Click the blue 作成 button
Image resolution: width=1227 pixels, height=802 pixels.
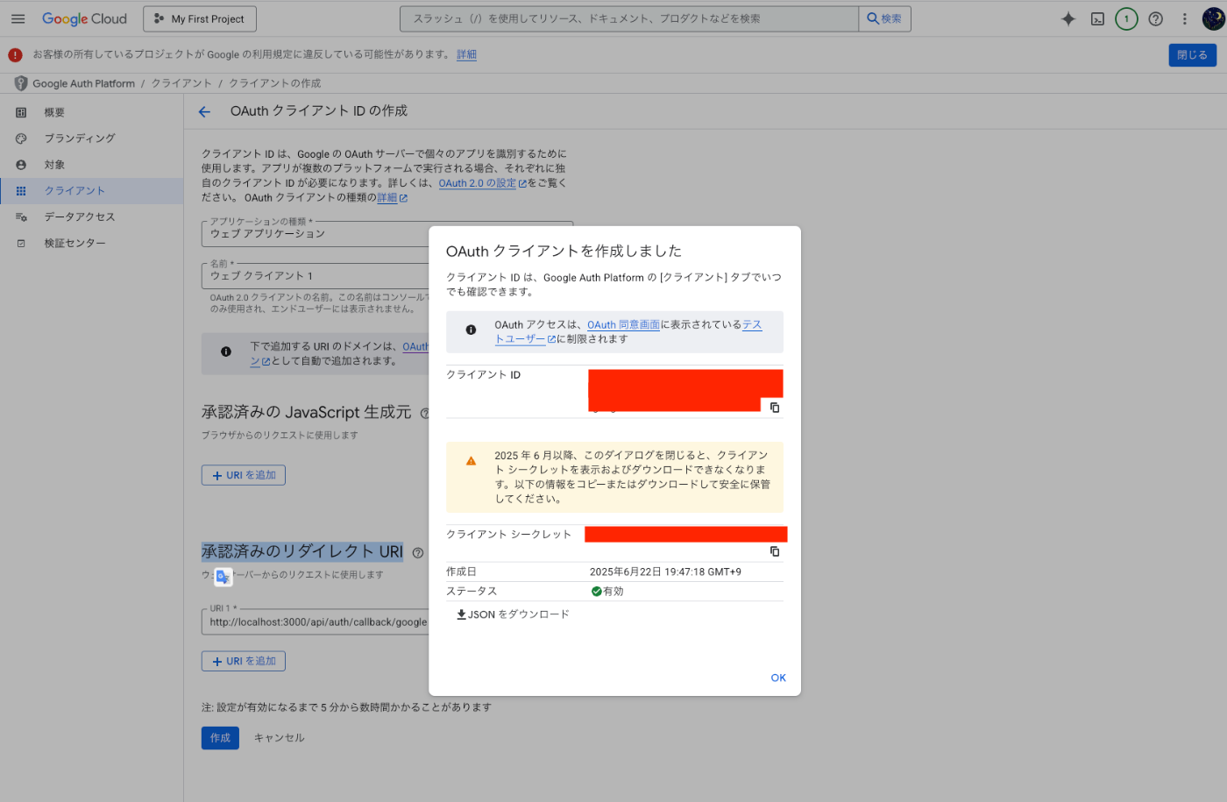(220, 738)
